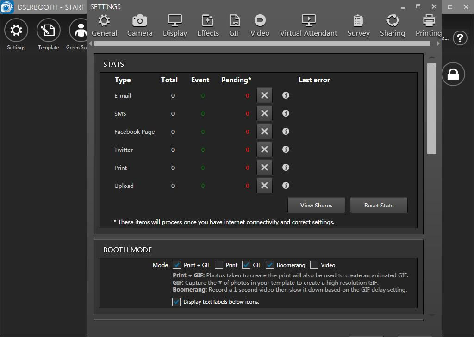Click the lock icon on the right
Viewport: 474px width, 337px height.
(453, 74)
